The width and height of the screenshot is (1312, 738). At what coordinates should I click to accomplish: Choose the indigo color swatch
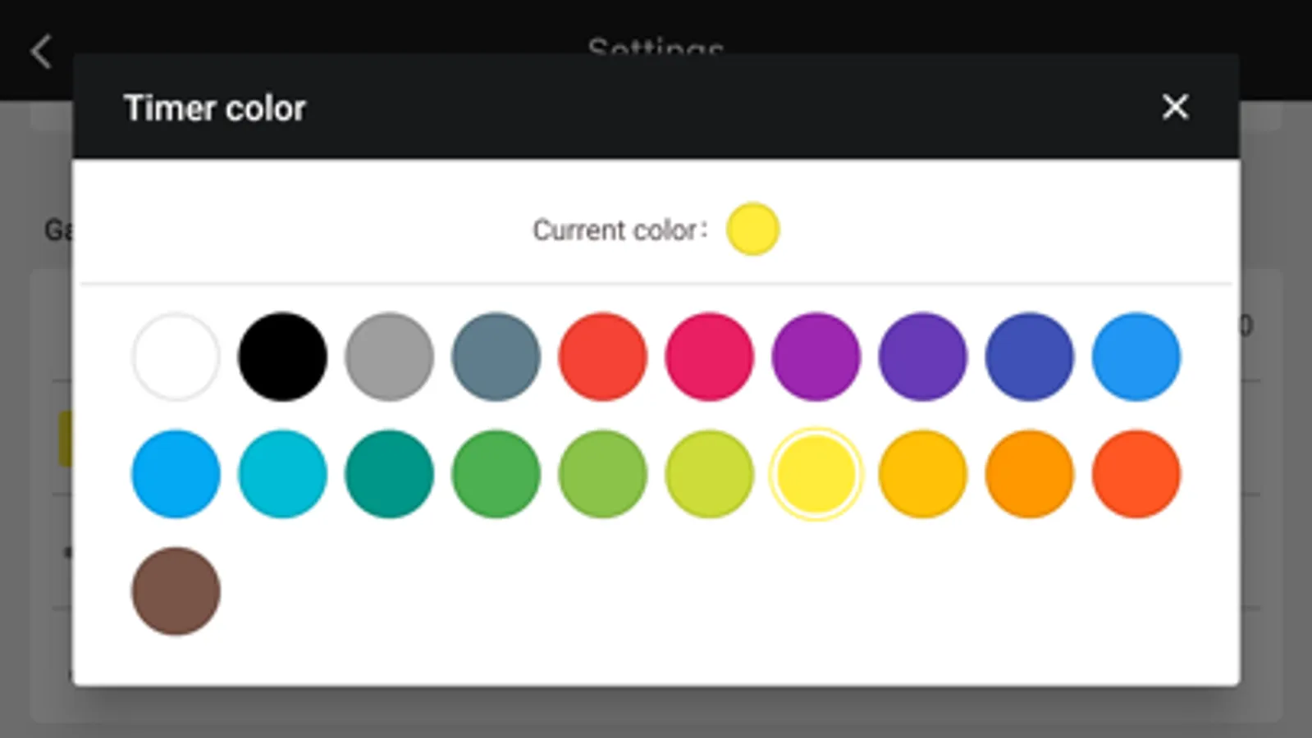click(1029, 357)
